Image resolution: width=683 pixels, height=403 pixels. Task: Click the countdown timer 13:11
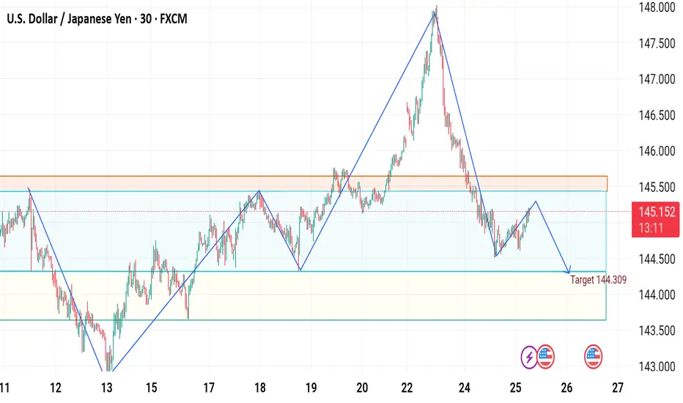651,228
